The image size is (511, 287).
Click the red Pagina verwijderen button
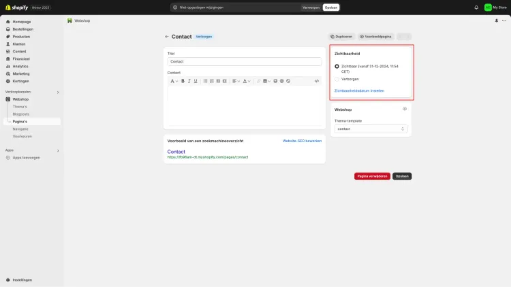(x=372, y=176)
